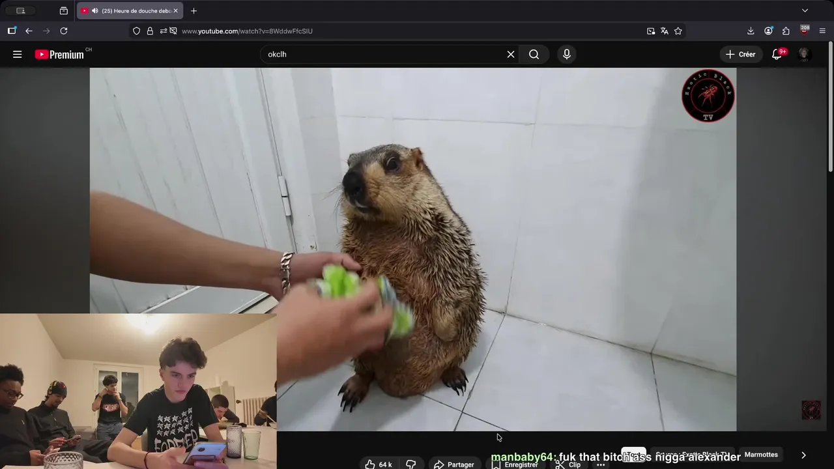Create a Clip of the video
This screenshot has height=469, width=834.
(x=568, y=464)
